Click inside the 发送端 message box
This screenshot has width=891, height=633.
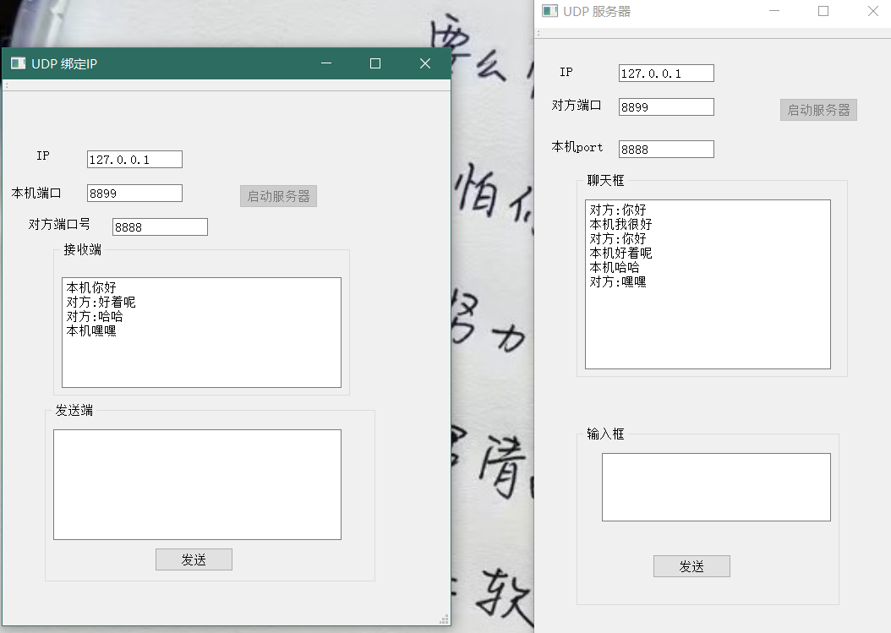(x=196, y=483)
